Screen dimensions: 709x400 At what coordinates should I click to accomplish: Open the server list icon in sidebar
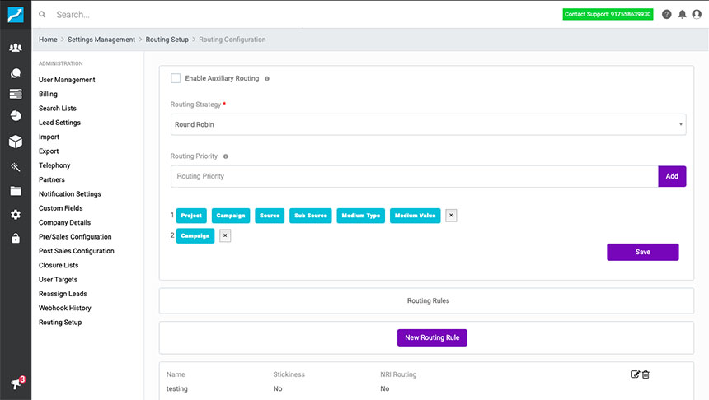click(16, 94)
